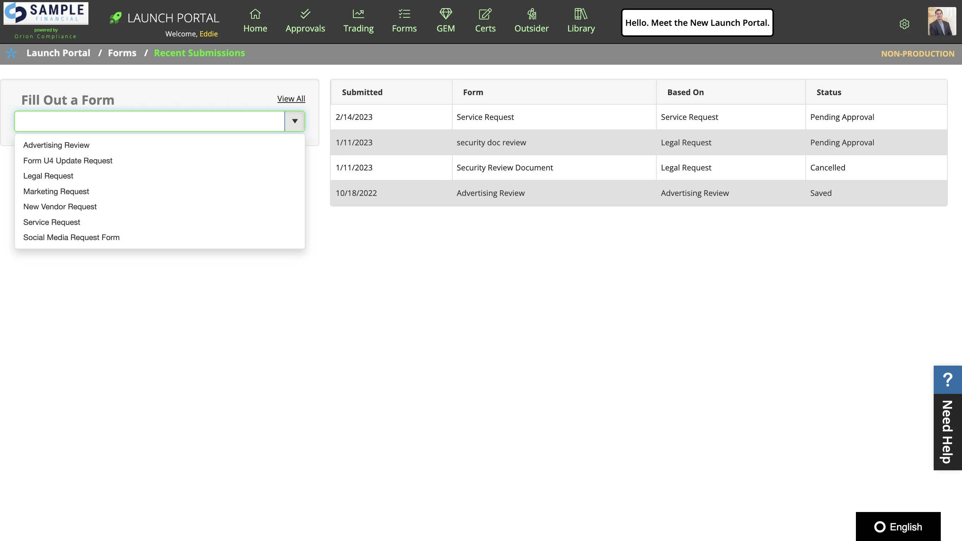Click the blue question mark help icon
The width and height of the screenshot is (962, 541).
[x=947, y=379]
